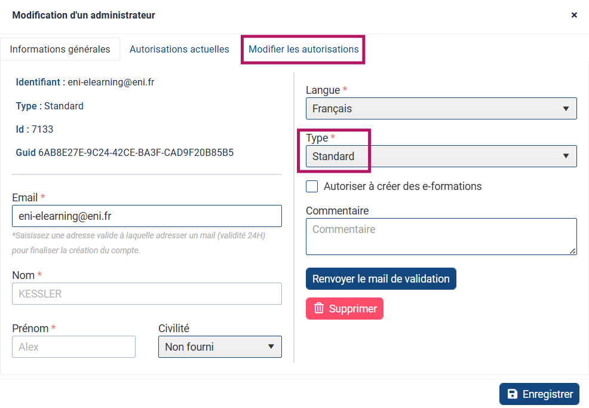Open the Langue dropdown showing Français

pyautogui.click(x=441, y=109)
